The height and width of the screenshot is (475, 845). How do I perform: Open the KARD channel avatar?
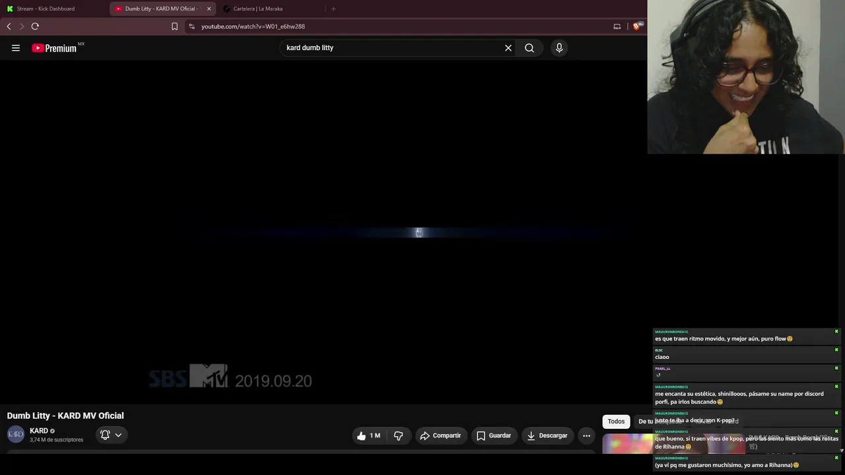pyautogui.click(x=16, y=434)
